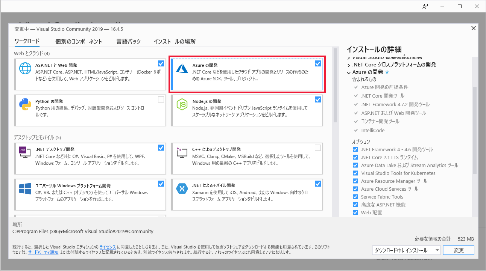The image size is (486, 271).
Task: Toggle the .NET Framework 4 - 4.6 開発ツール option
Action: tap(355, 149)
